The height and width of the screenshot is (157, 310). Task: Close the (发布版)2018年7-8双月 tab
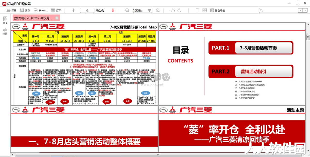click(57, 18)
